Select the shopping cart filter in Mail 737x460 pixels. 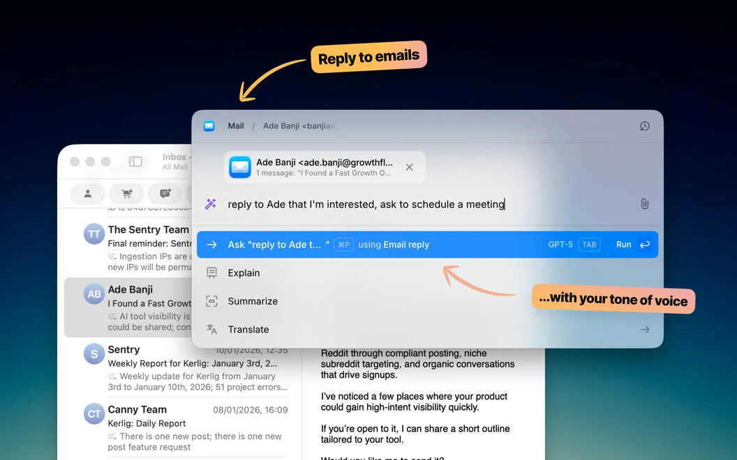coord(126,193)
